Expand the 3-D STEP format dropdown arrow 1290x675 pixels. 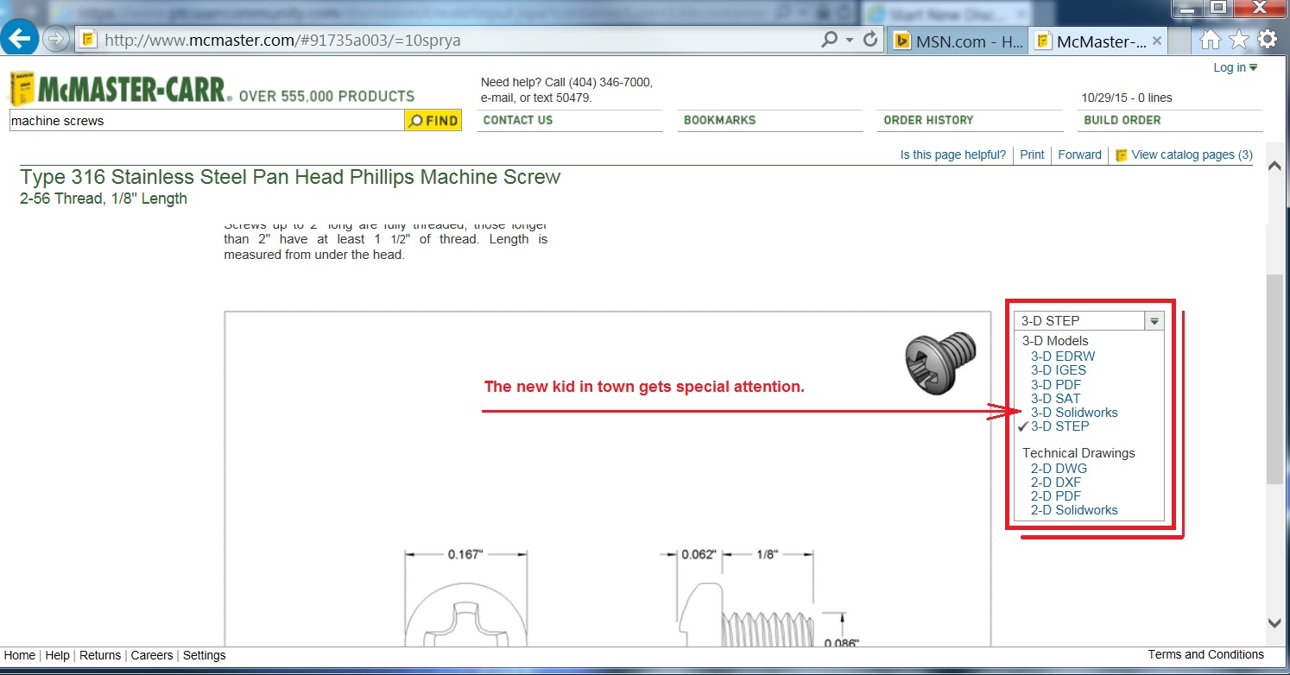(x=1154, y=321)
